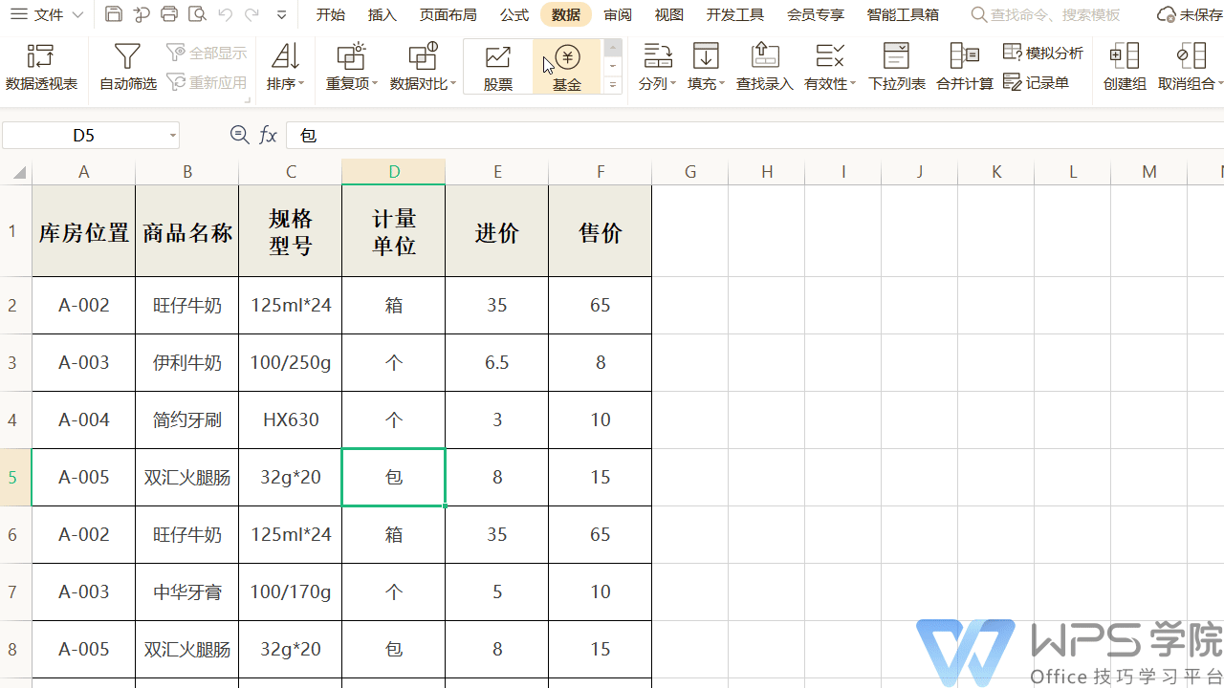The height and width of the screenshot is (688, 1224).
Task: Open the 重复项 duplicates dropdown
Action: 352,67
